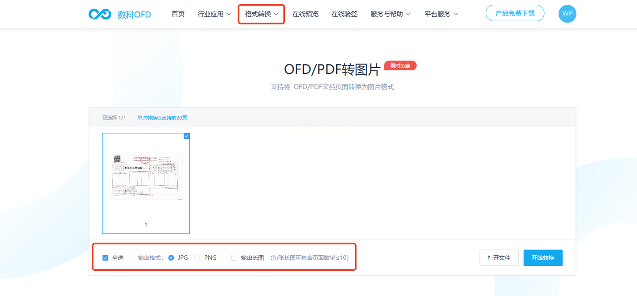Click subtitle 支持将 OFD/PDF文档页面转换为图片格式
637x296 pixels.
[x=332, y=87]
